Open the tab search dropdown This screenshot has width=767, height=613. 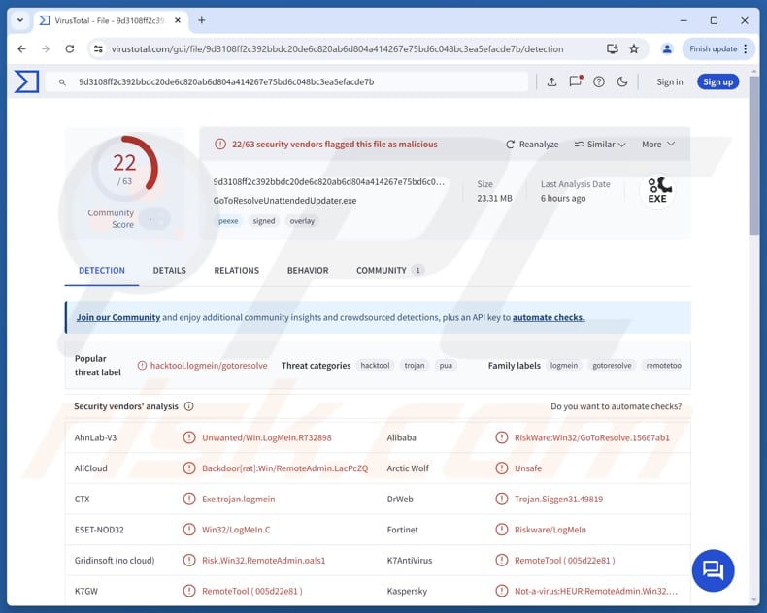[20, 20]
